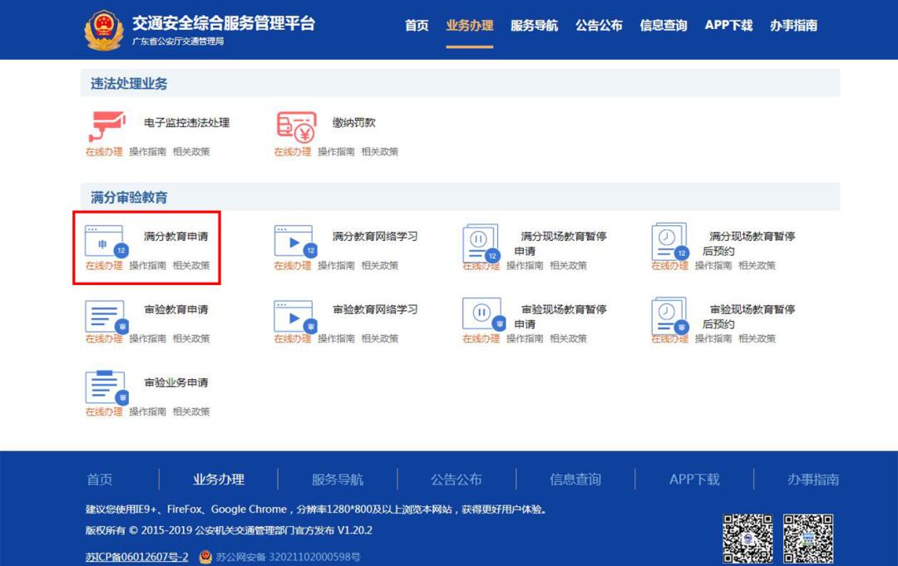Click the 苏ICP备06012607号-2 footer link
This screenshot has width=898, height=566.
(136, 557)
